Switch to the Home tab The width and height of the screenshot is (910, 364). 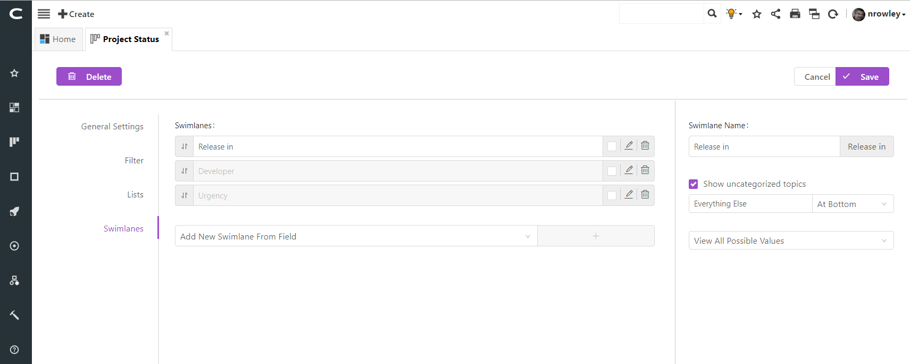click(59, 39)
